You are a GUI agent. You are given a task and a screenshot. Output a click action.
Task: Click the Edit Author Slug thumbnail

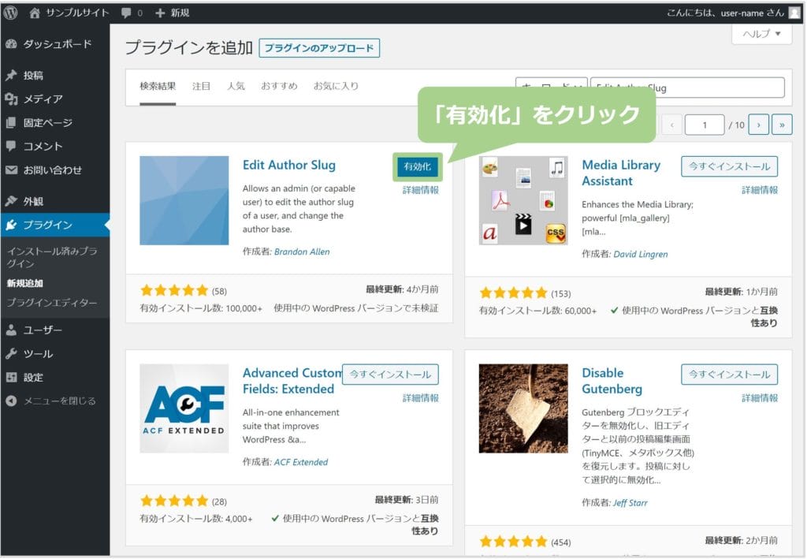pos(184,201)
